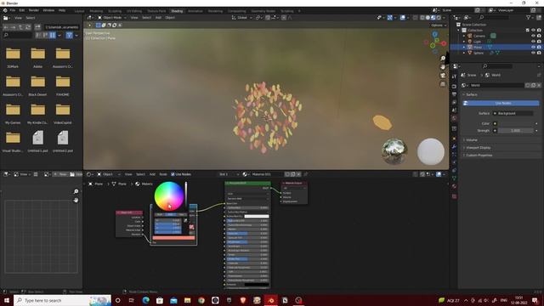Open World properties tab
Image resolution: width=544 pixels, height=306 pixels.
click(x=454, y=119)
